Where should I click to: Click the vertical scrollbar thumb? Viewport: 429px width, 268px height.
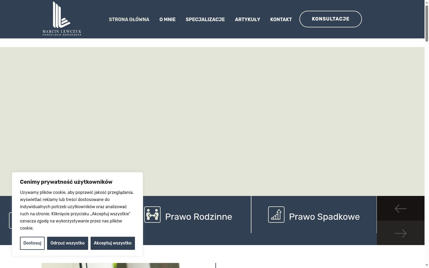click(427, 23)
